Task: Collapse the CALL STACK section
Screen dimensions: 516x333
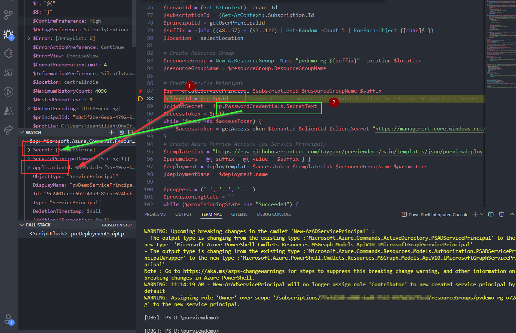Action: [x=22, y=225]
